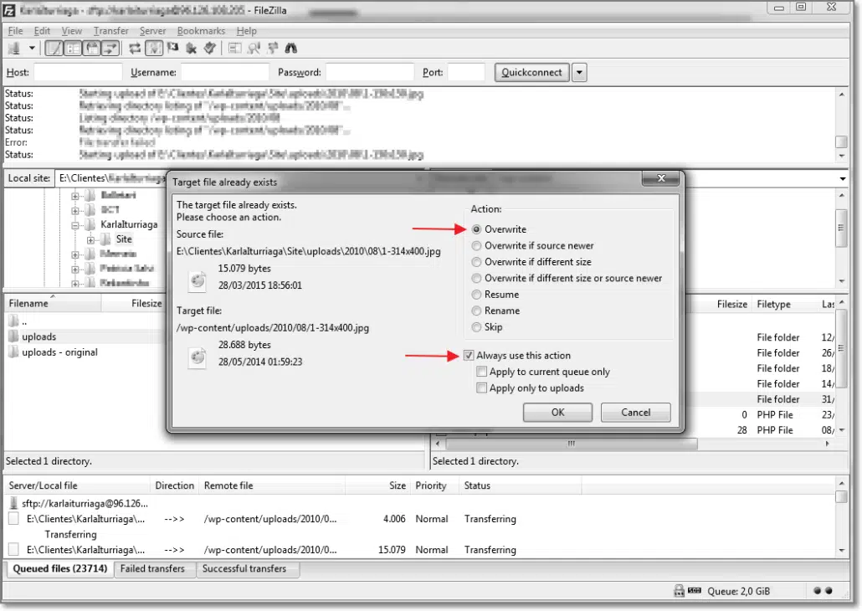Select Overwrite if different size
The height and width of the screenshot is (611, 862).
pos(476,262)
